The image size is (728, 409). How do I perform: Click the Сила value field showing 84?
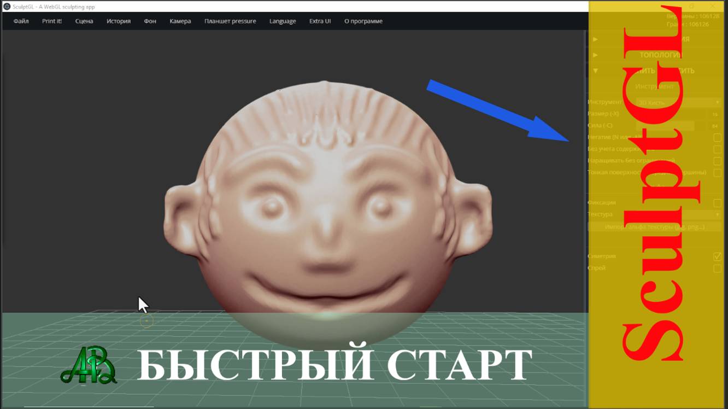coord(715,126)
